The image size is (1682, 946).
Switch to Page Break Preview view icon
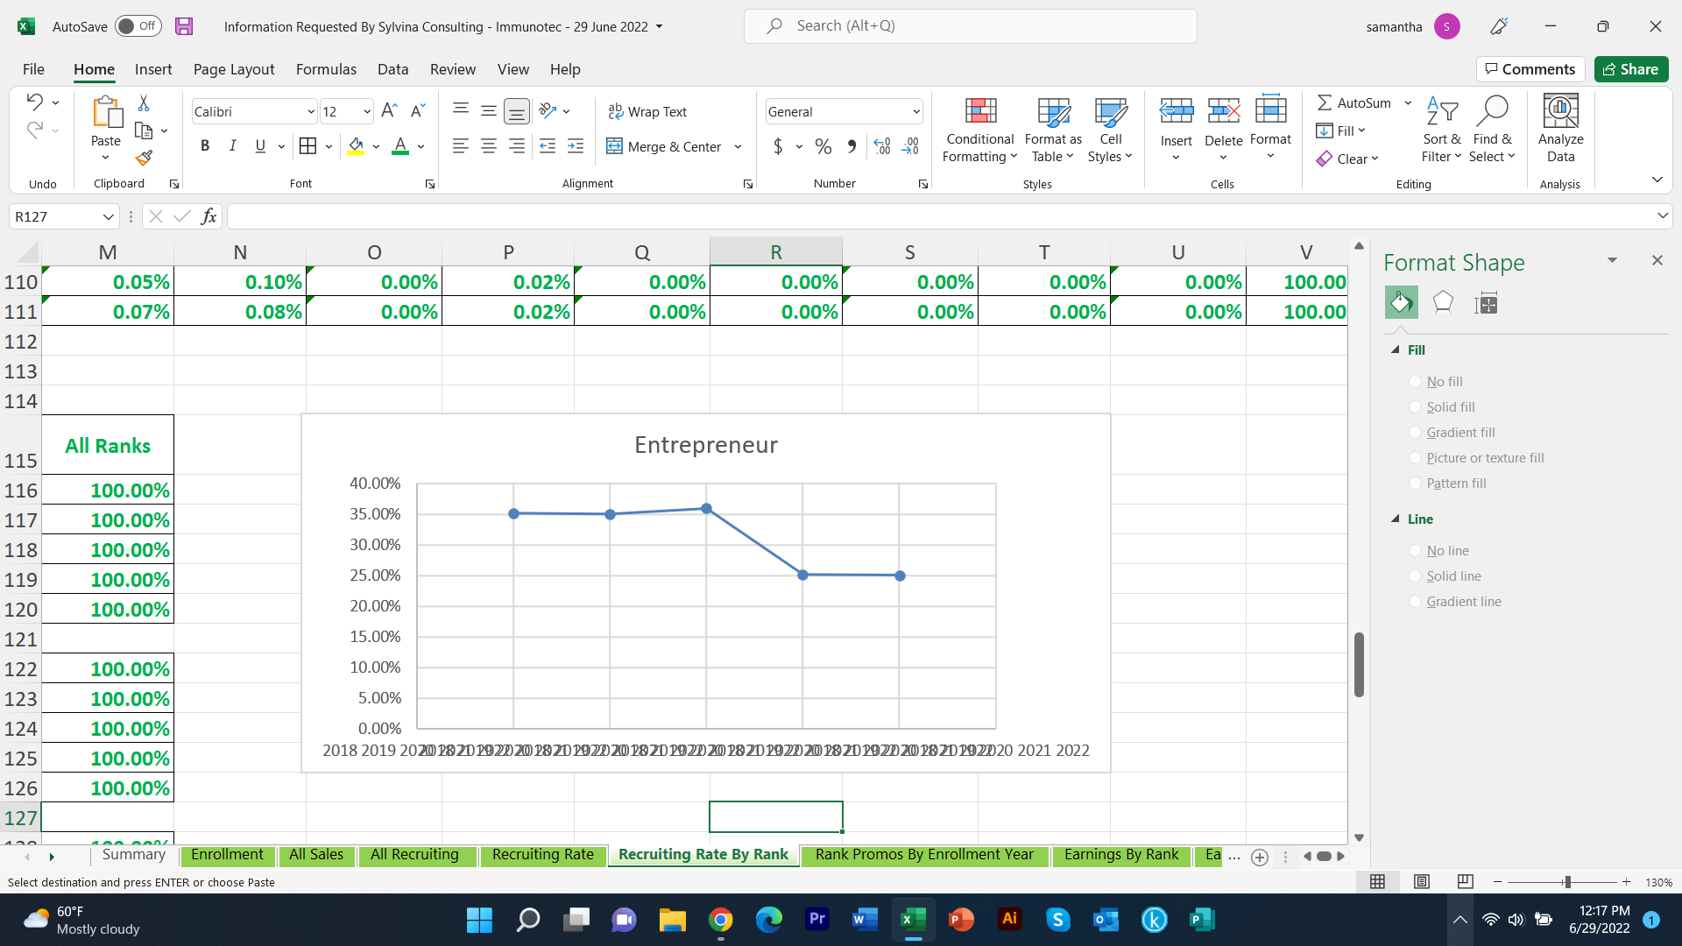coord(1465,881)
